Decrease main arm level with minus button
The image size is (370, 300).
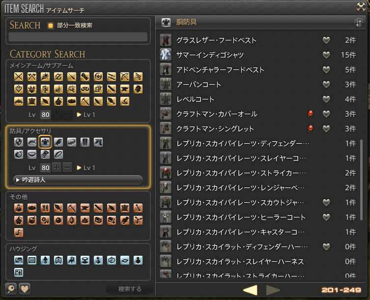tap(68, 116)
